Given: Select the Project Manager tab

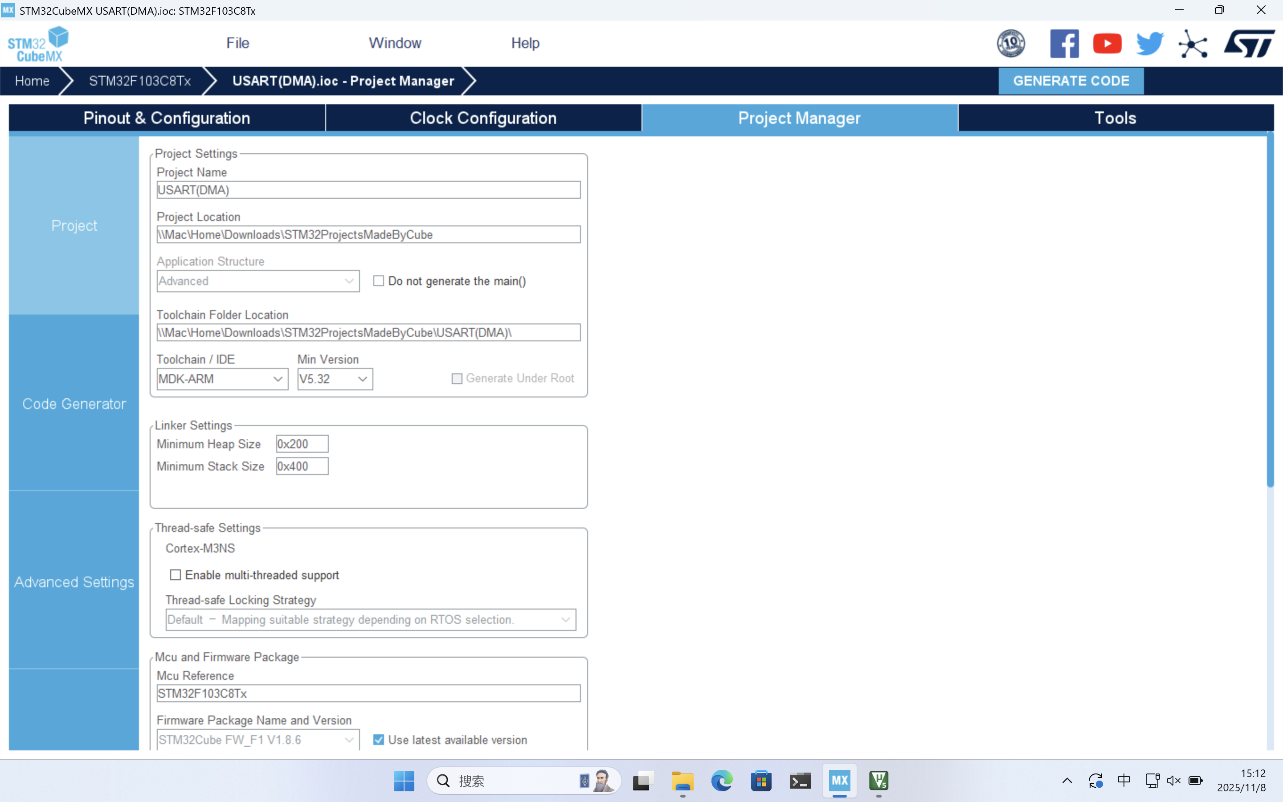Looking at the screenshot, I should 800,118.
